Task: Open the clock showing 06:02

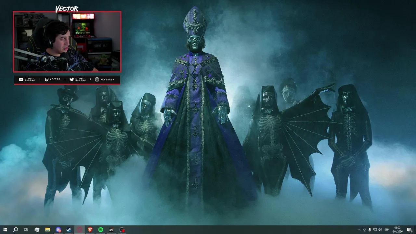Action: (x=397, y=230)
